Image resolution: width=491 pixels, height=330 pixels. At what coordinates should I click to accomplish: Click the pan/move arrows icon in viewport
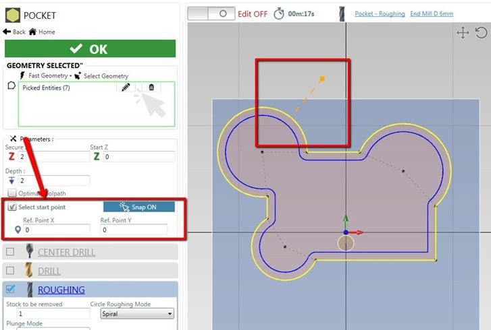pyautogui.click(x=463, y=33)
